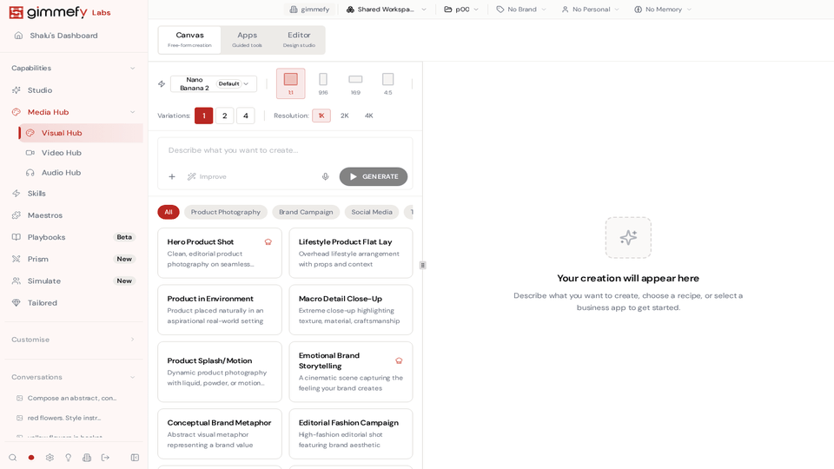Viewport: 834px width, 469px height.
Task: Expand the Shared Workspace selector
Action: point(387,10)
